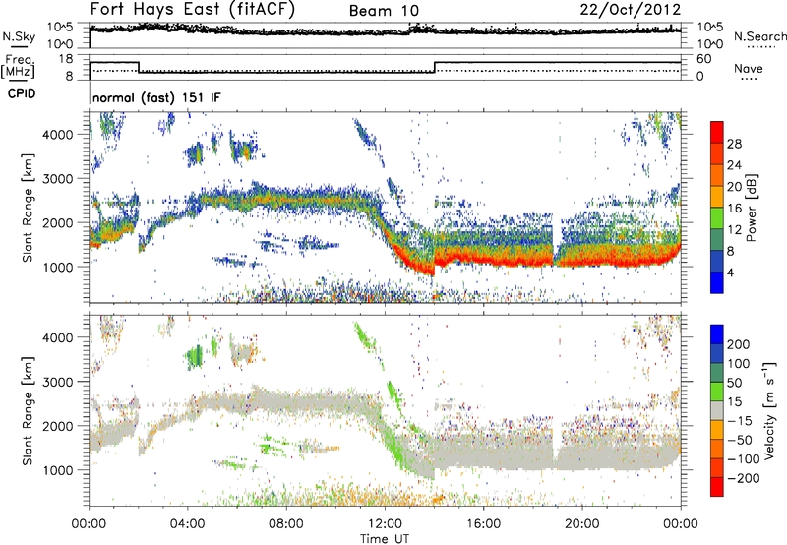
Task: Click the 'Freq. [MHz]' label
Action: (18, 66)
